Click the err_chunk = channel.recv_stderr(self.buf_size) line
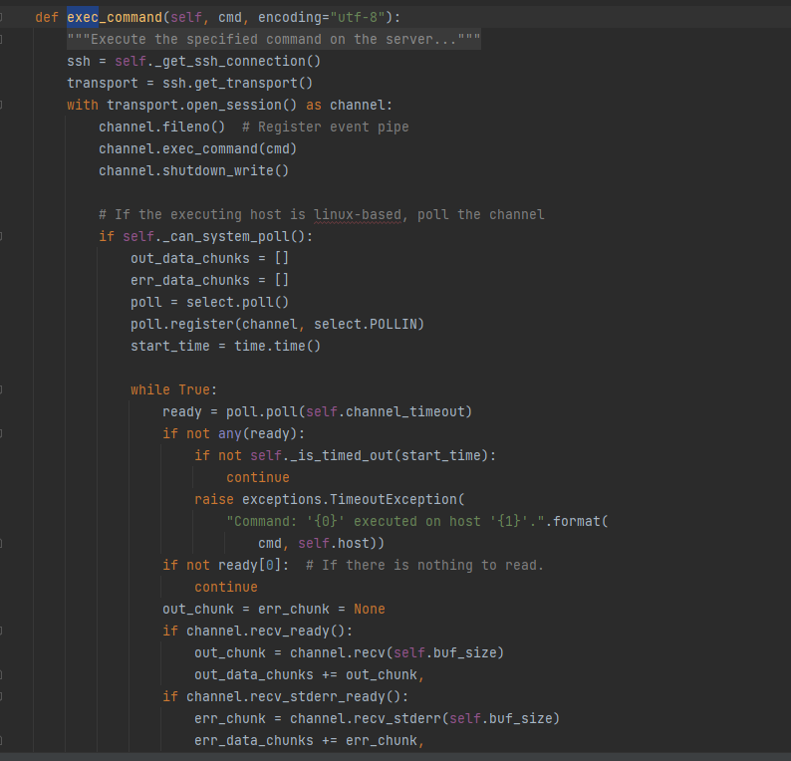The width and height of the screenshot is (791, 761). 378,719
